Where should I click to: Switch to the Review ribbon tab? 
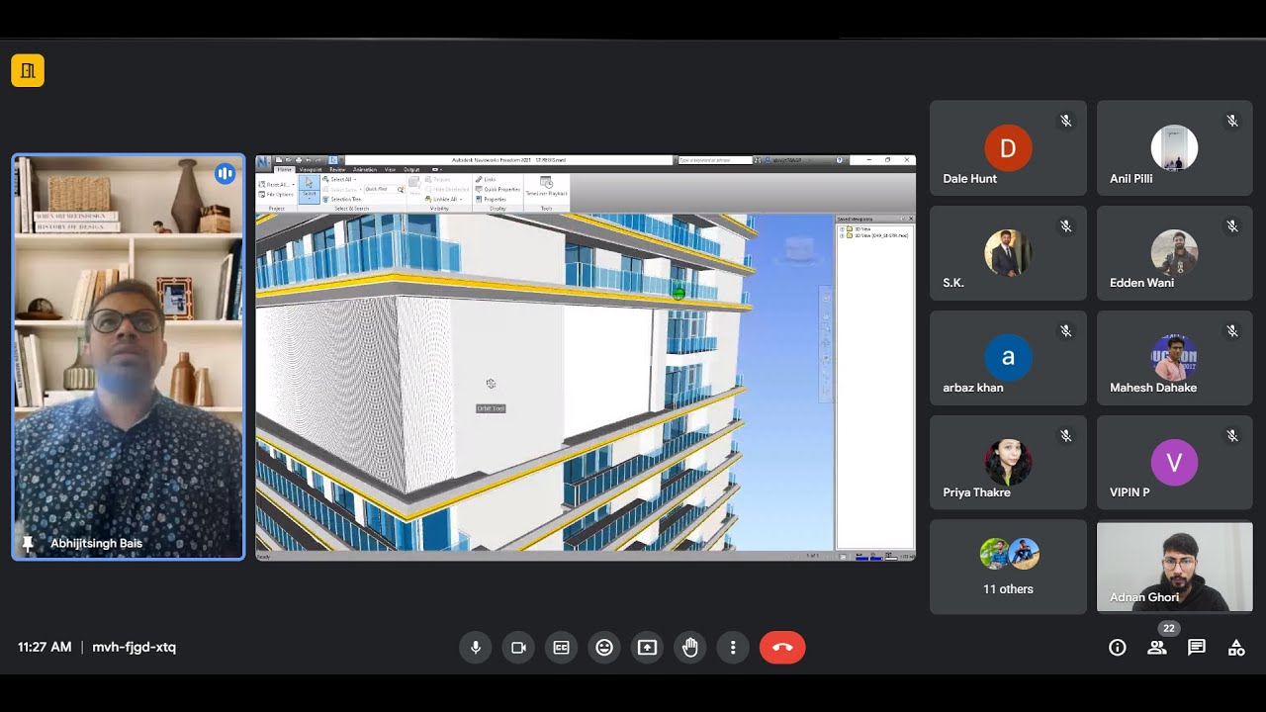click(x=337, y=169)
